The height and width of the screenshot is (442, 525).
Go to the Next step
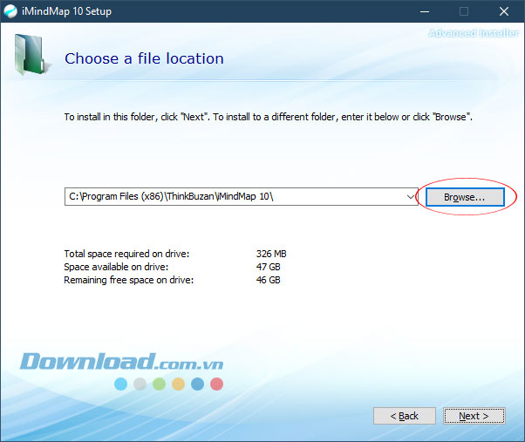[x=474, y=416]
